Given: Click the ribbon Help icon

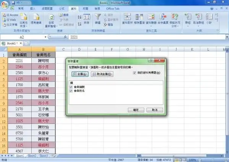Looking at the screenshot, I should pos(212,9).
